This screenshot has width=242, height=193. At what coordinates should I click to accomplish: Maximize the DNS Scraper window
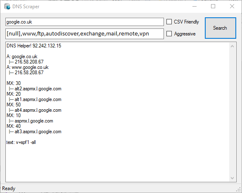pyautogui.click(x=213, y=6)
